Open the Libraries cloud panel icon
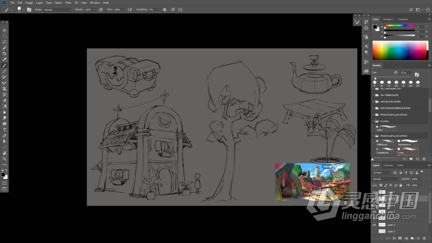Viewport: 432px width, 243px height. click(x=366, y=71)
